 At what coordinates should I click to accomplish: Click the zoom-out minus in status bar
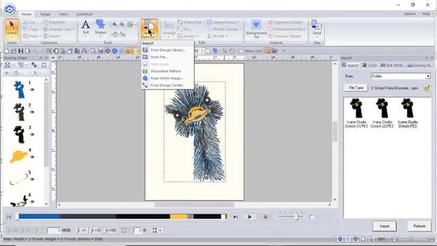point(395,239)
